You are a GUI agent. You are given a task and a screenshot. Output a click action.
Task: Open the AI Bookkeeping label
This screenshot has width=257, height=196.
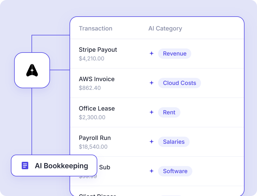(54, 166)
